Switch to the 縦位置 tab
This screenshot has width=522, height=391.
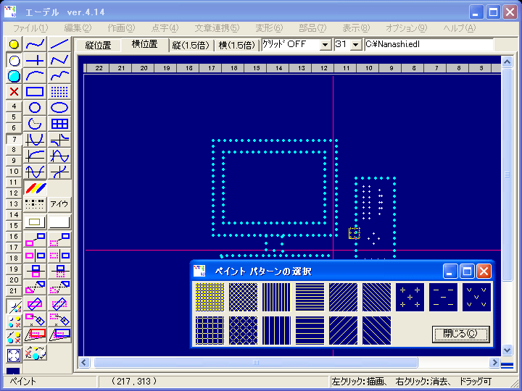point(98,45)
